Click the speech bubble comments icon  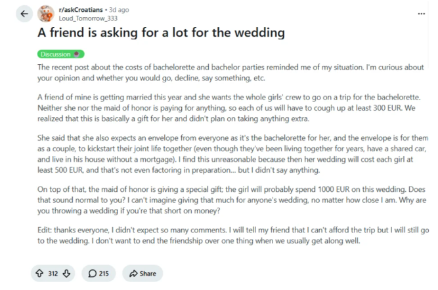92,273
